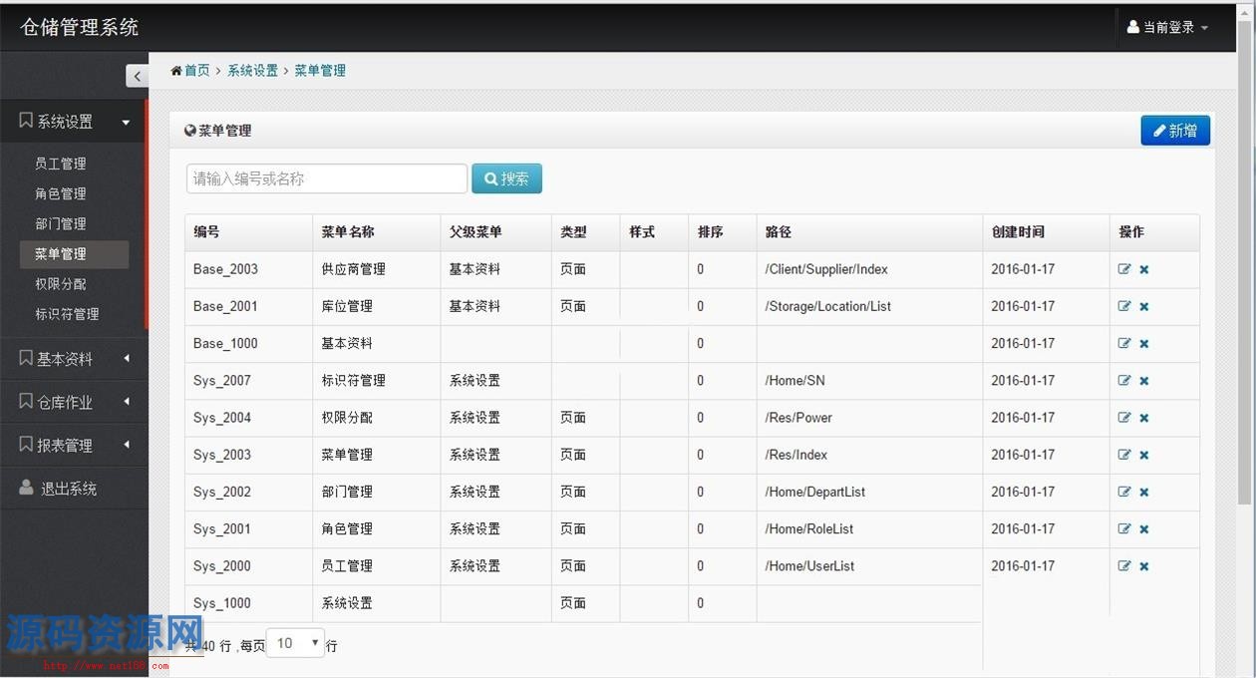Expand the 基本资料 sidebar section
The image size is (1256, 678).
(x=74, y=359)
